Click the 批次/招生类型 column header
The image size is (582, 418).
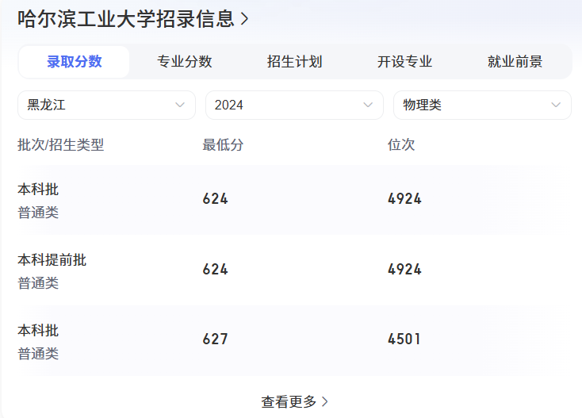[x=60, y=145]
